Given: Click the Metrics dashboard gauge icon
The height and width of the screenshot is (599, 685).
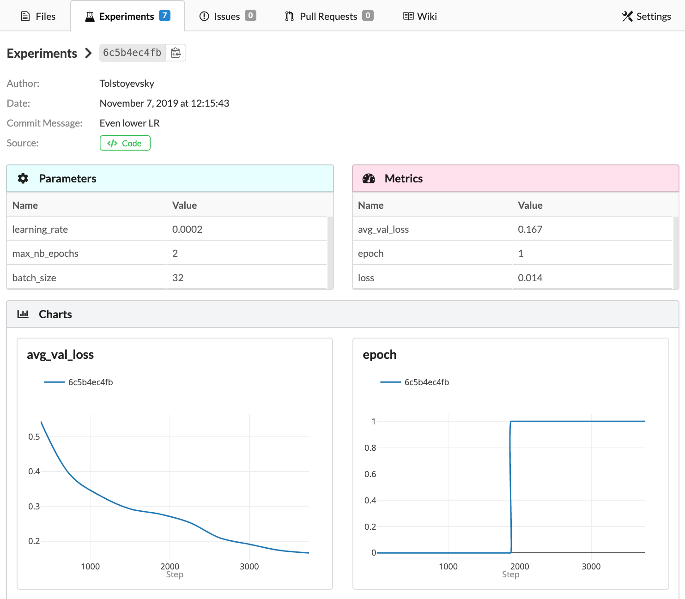Looking at the screenshot, I should click(369, 179).
